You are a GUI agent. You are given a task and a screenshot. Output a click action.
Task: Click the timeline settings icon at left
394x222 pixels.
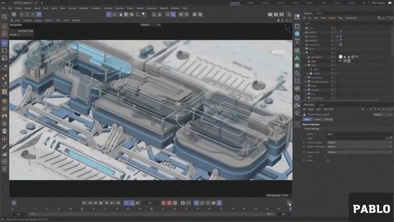[x=14, y=203]
